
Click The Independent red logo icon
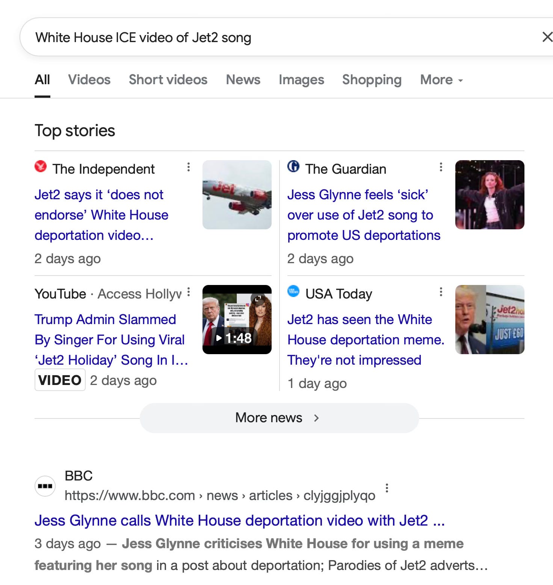41,166
